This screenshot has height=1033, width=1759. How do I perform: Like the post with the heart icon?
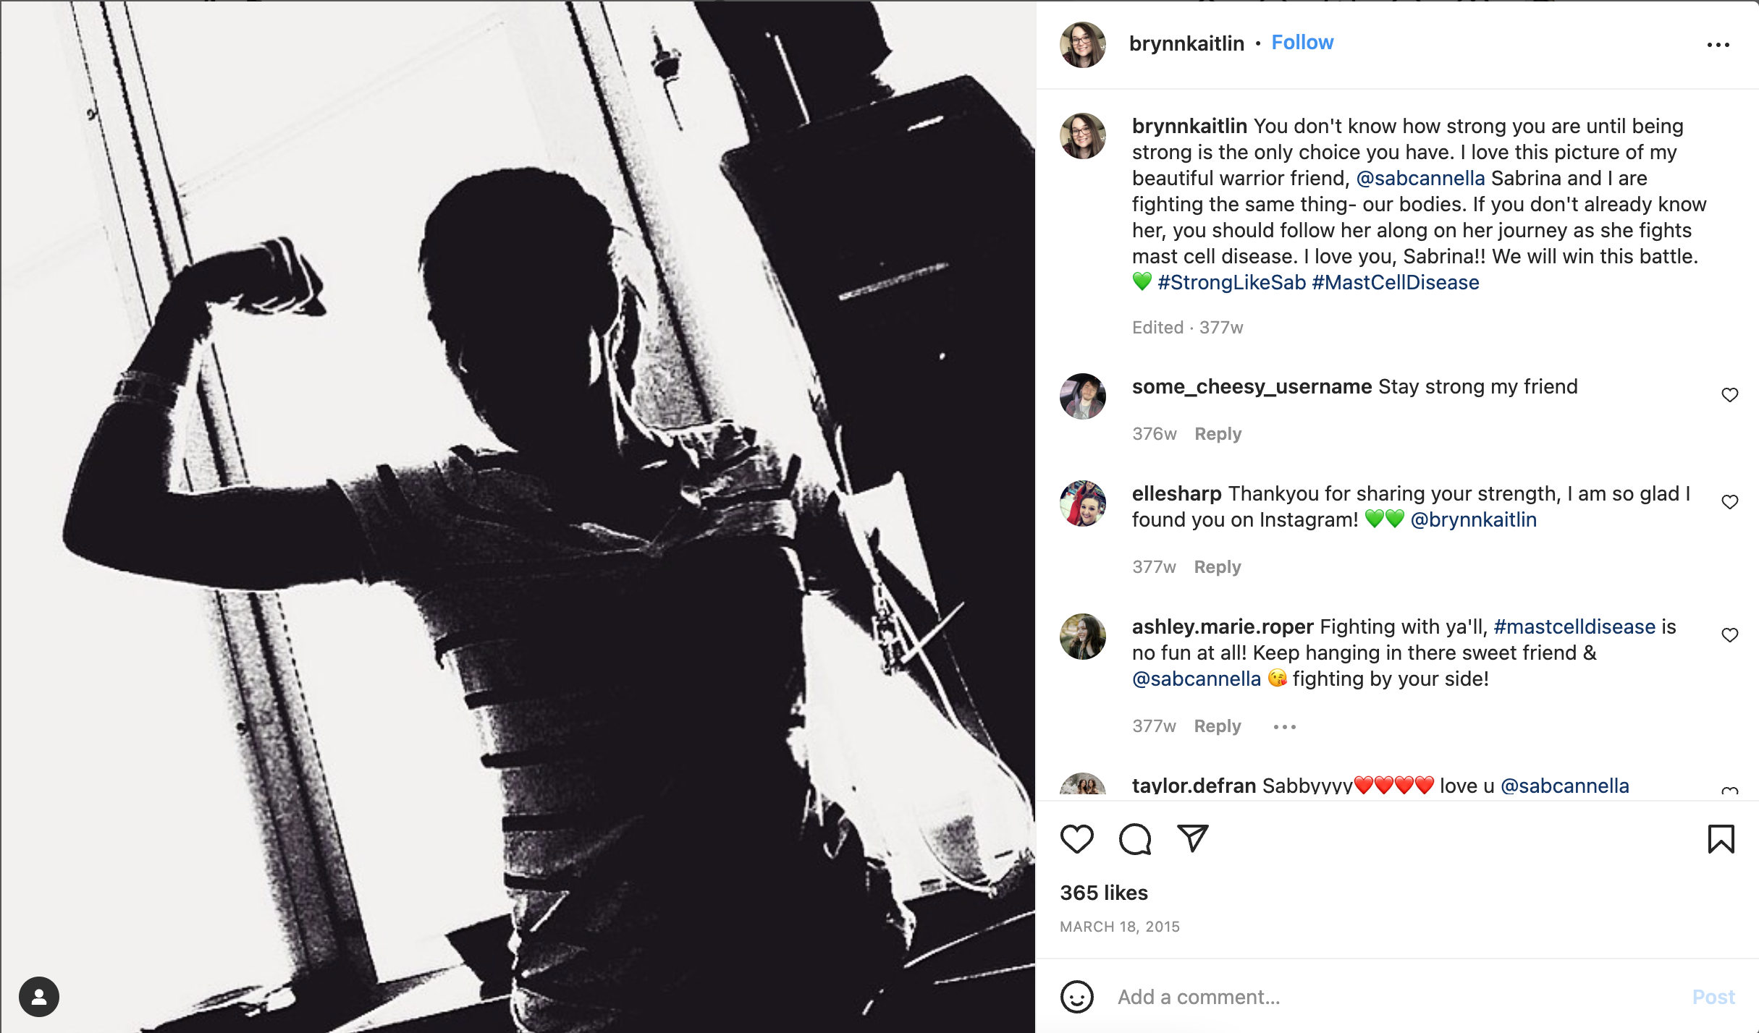click(x=1076, y=839)
